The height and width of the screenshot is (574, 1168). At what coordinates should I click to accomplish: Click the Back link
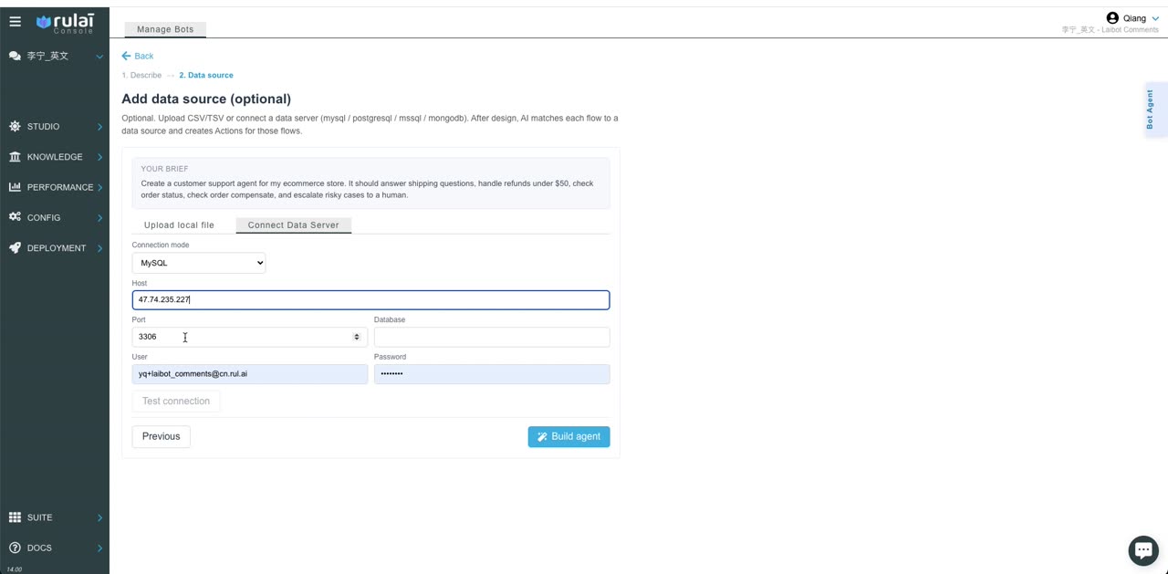(138, 56)
